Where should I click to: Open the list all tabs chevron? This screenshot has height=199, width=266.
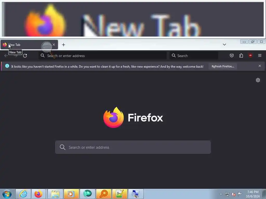224,45
